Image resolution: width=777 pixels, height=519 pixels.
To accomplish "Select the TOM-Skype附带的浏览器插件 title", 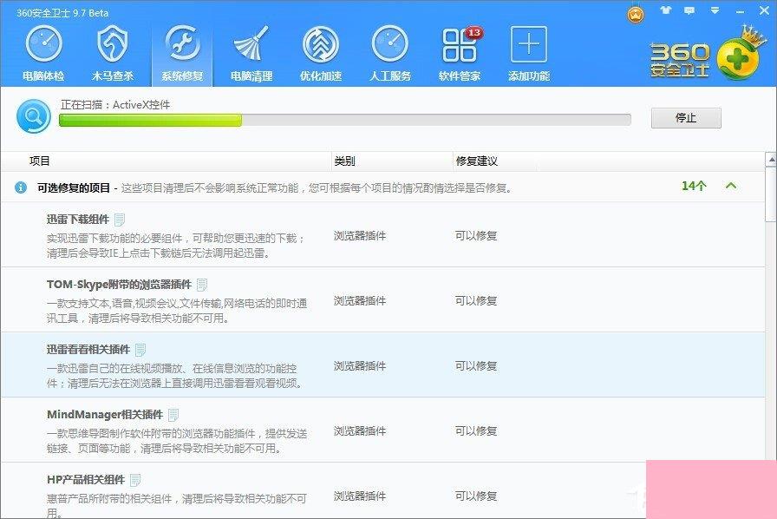I will pos(119,285).
